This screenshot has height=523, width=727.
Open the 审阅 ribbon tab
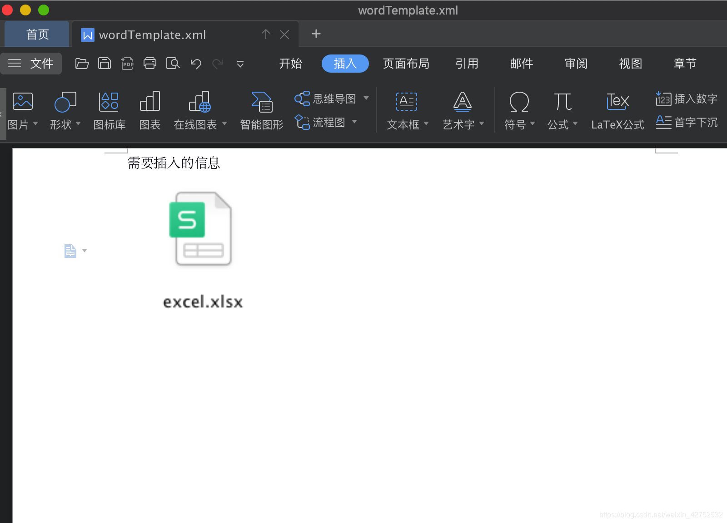(x=576, y=64)
